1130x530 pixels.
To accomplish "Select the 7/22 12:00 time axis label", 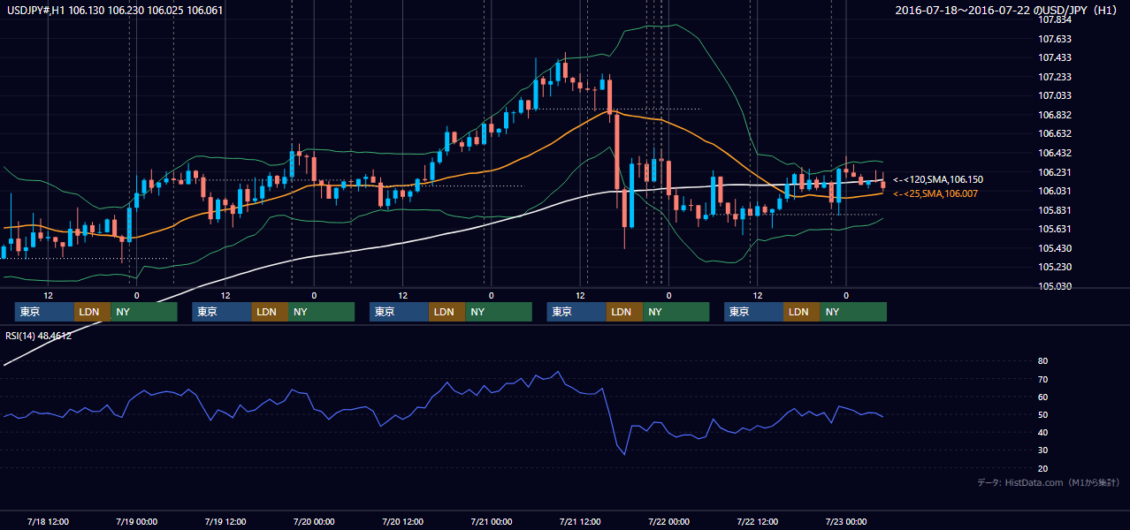I will [x=758, y=521].
